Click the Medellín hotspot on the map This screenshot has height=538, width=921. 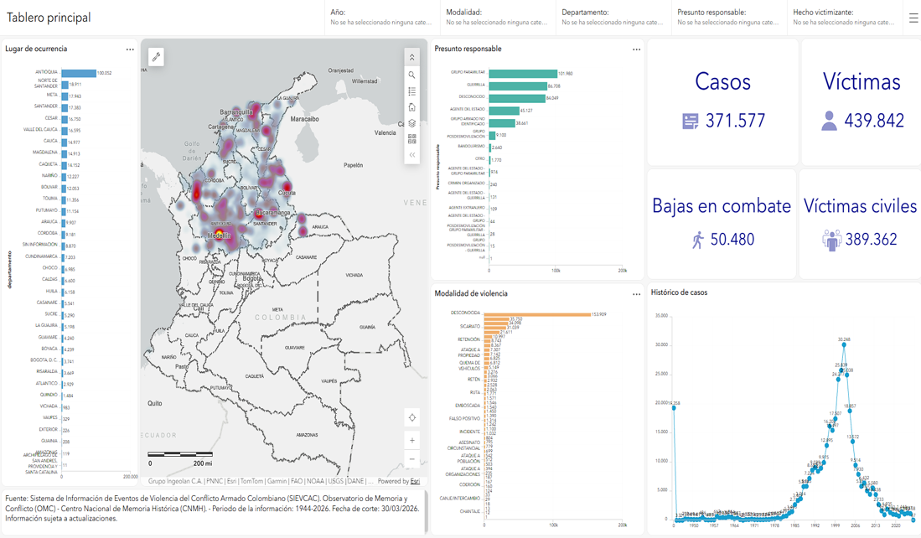click(219, 235)
